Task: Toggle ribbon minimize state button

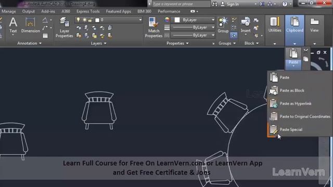Action: [x=193, y=11]
